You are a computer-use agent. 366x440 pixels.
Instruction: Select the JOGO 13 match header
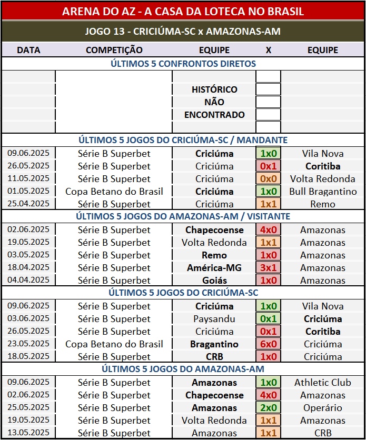[183, 32]
